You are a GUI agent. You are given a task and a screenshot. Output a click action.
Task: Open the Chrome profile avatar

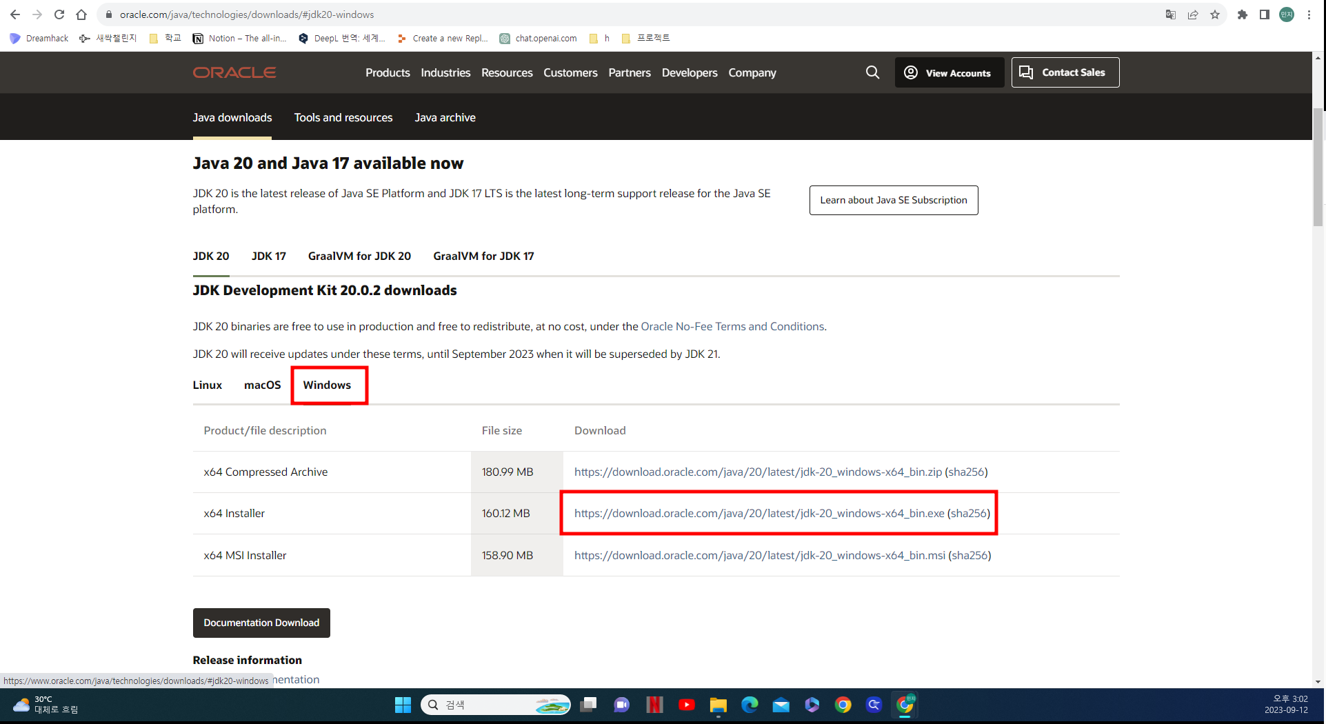coord(1287,14)
